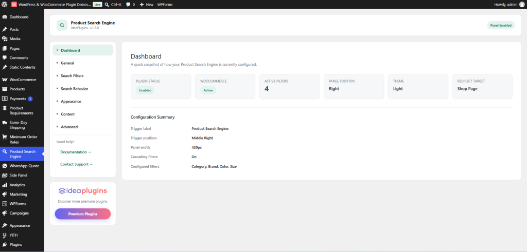Click the Dashboard gauge icon in sidebar
Viewport: 527px width, 252px height.
point(5,17)
